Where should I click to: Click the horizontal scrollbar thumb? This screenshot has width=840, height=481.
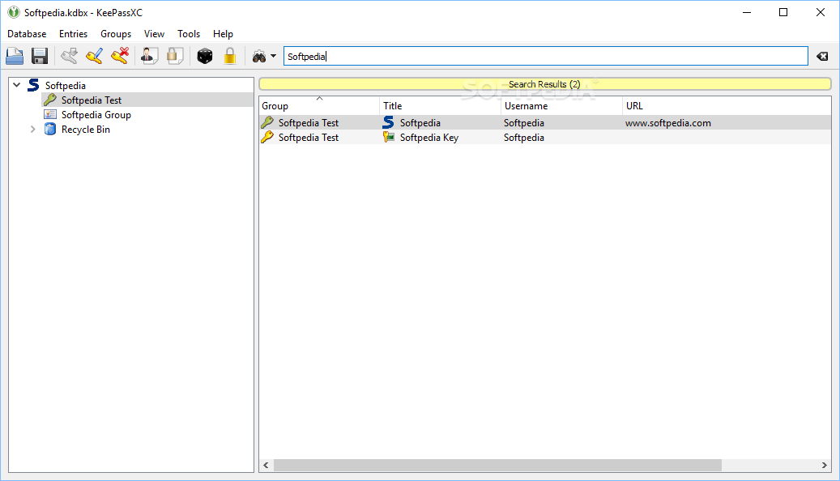[x=497, y=465]
